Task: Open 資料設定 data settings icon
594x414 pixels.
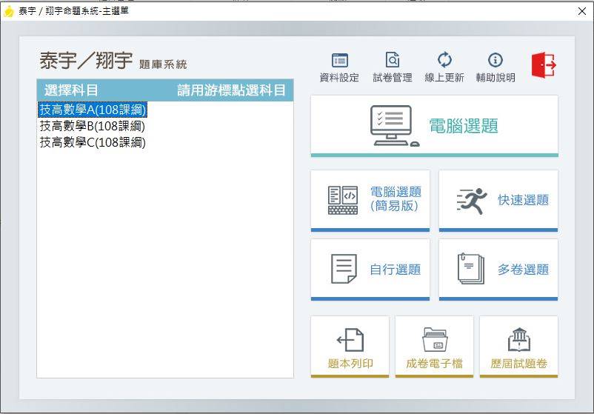Action: 339,67
